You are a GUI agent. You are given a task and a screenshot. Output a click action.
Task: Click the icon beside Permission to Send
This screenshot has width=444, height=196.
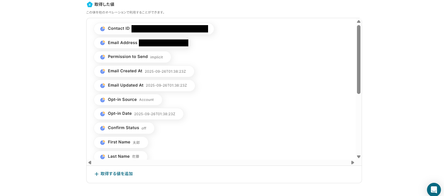tap(102, 57)
